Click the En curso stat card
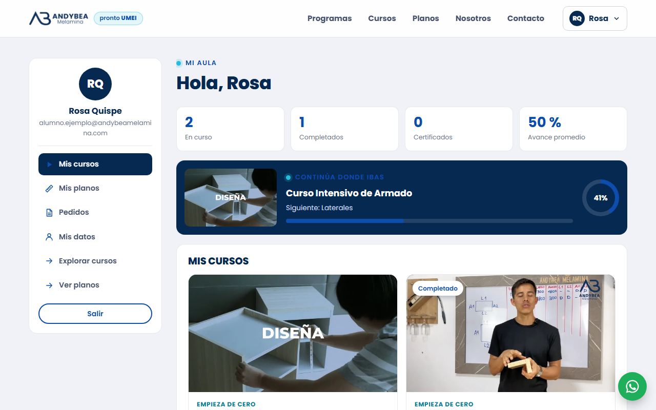The image size is (656, 410). (230, 129)
